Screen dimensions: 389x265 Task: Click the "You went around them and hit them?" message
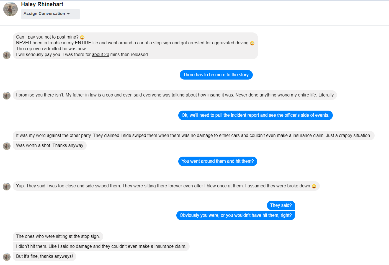pos(218,161)
